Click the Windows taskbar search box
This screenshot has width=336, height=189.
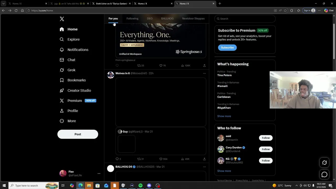point(34,186)
